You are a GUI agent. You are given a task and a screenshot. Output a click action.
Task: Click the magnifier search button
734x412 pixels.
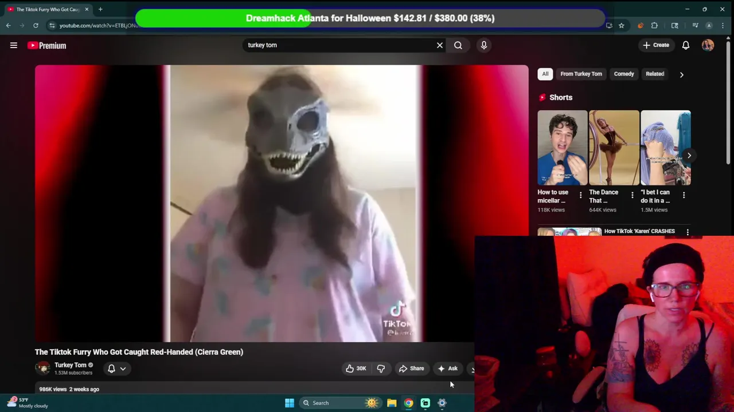tap(458, 45)
